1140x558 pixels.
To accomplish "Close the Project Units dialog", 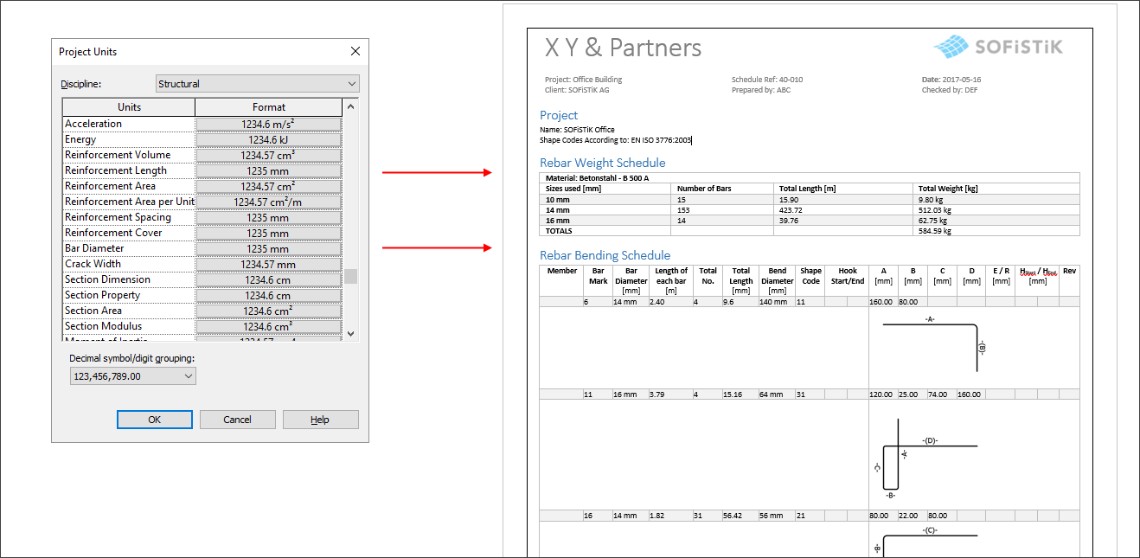I will (355, 51).
